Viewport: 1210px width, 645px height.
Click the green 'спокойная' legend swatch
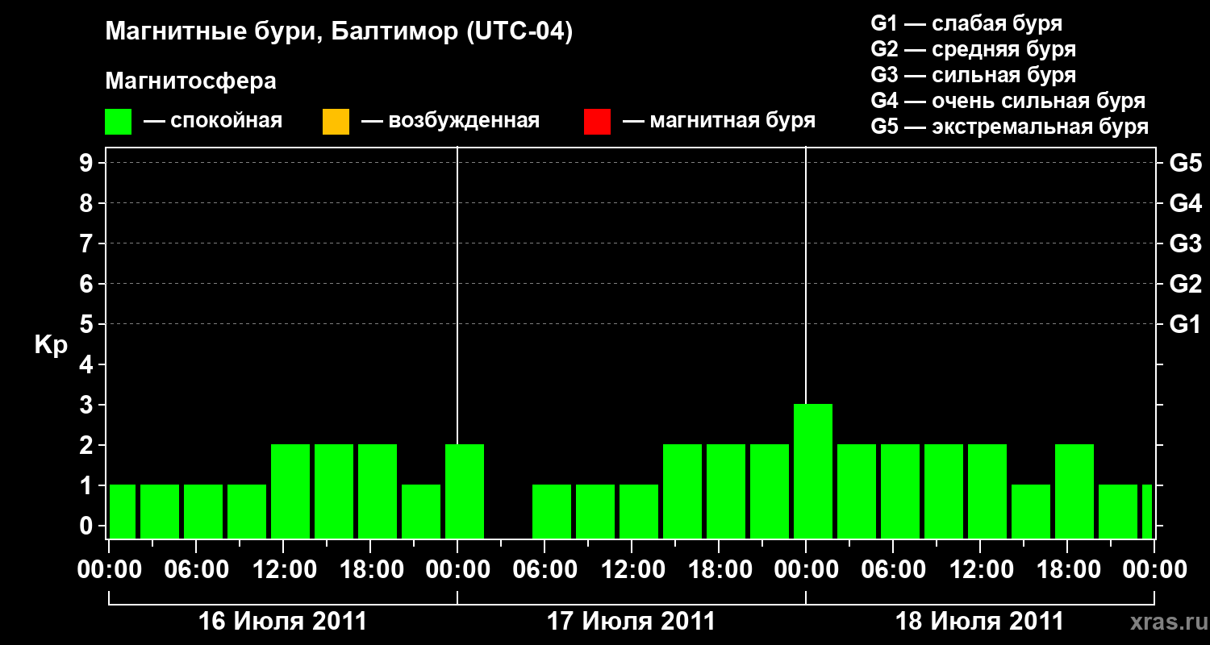click(x=119, y=122)
